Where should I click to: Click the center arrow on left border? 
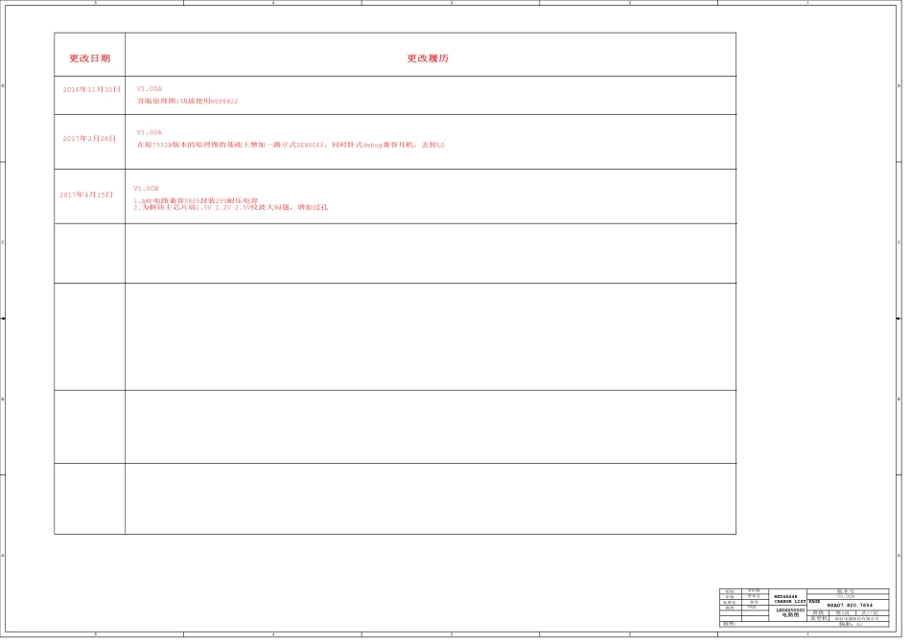click(4, 318)
